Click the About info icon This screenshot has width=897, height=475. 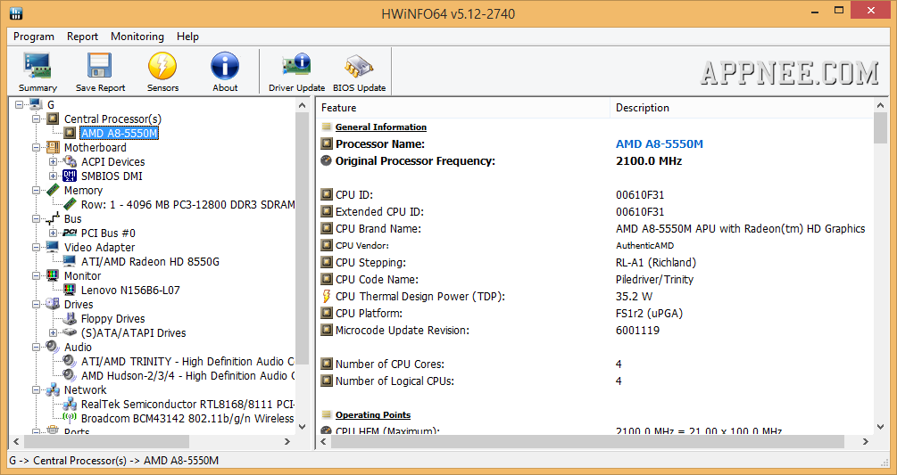tap(225, 66)
